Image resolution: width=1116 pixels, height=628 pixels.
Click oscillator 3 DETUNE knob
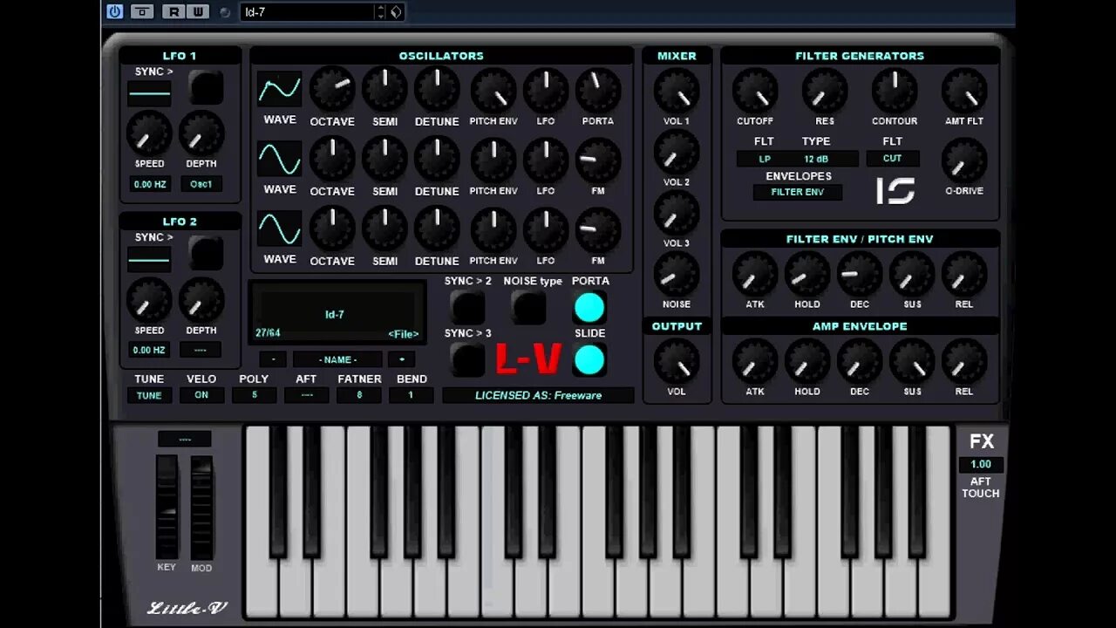[437, 229]
